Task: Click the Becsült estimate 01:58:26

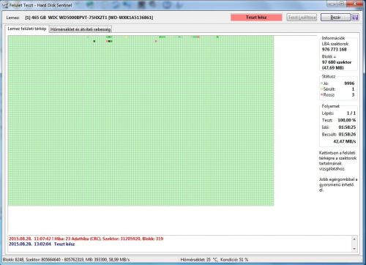Action: tap(347, 135)
